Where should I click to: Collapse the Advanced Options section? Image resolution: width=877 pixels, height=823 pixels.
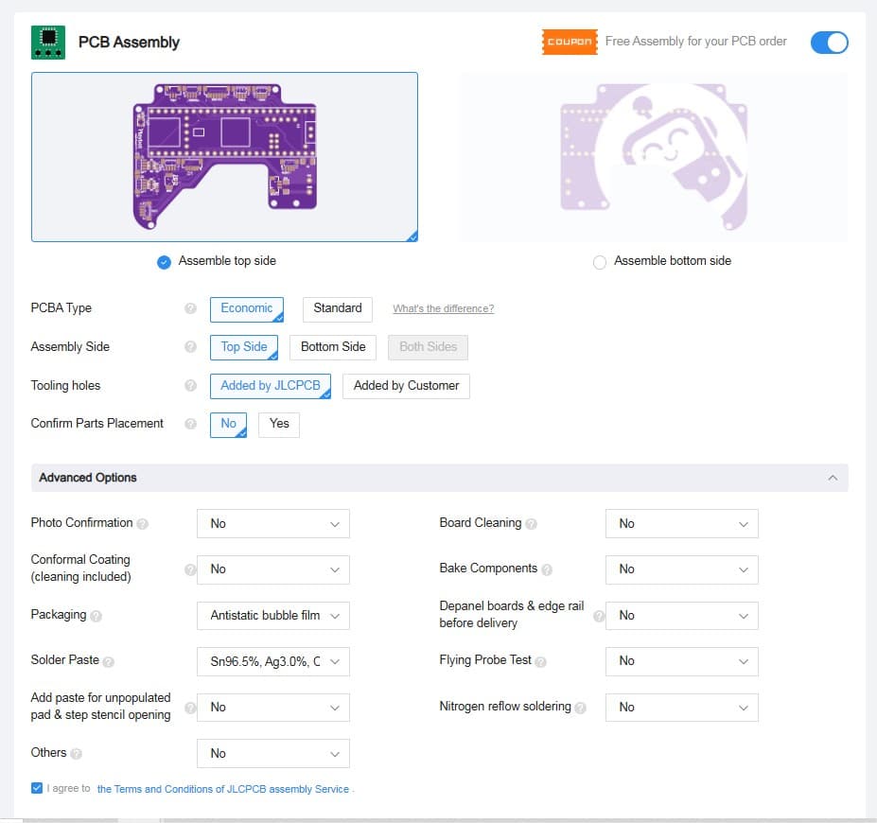(x=833, y=478)
